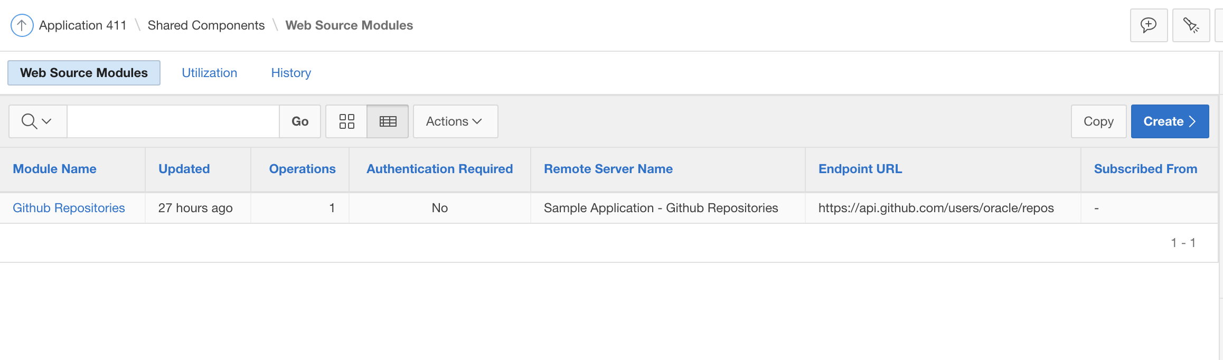Switch to report table view
The width and height of the screenshot is (1223, 360).
(388, 121)
